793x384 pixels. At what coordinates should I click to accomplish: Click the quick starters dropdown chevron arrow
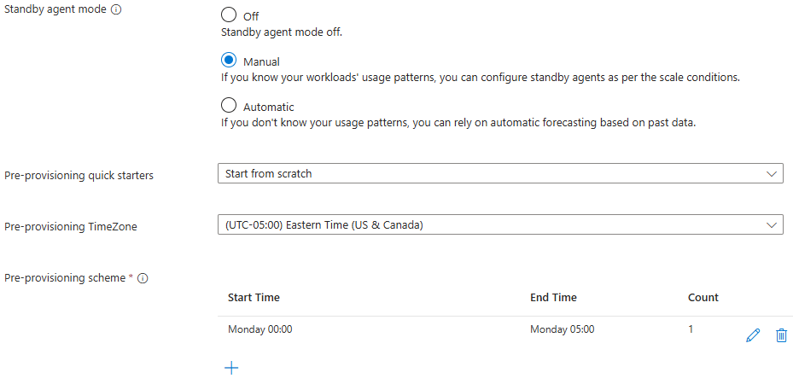[x=772, y=174]
